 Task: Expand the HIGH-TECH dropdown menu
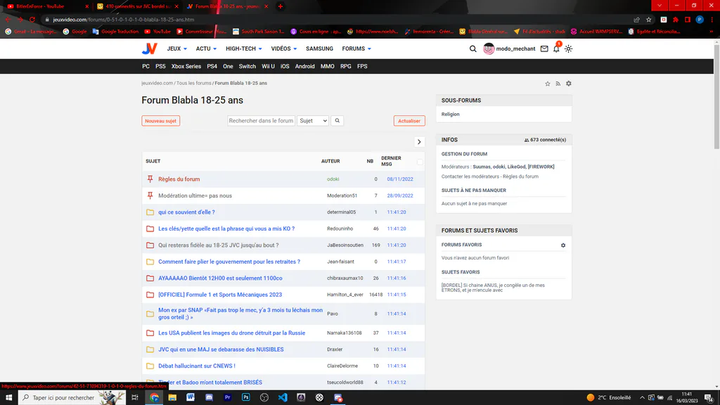244,49
